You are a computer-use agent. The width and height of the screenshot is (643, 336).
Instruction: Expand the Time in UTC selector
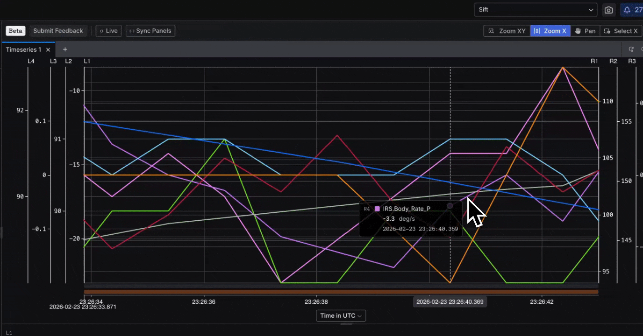pos(341,316)
